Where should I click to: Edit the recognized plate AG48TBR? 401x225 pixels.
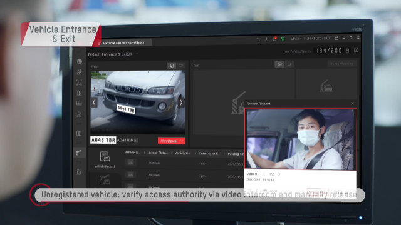point(136,140)
